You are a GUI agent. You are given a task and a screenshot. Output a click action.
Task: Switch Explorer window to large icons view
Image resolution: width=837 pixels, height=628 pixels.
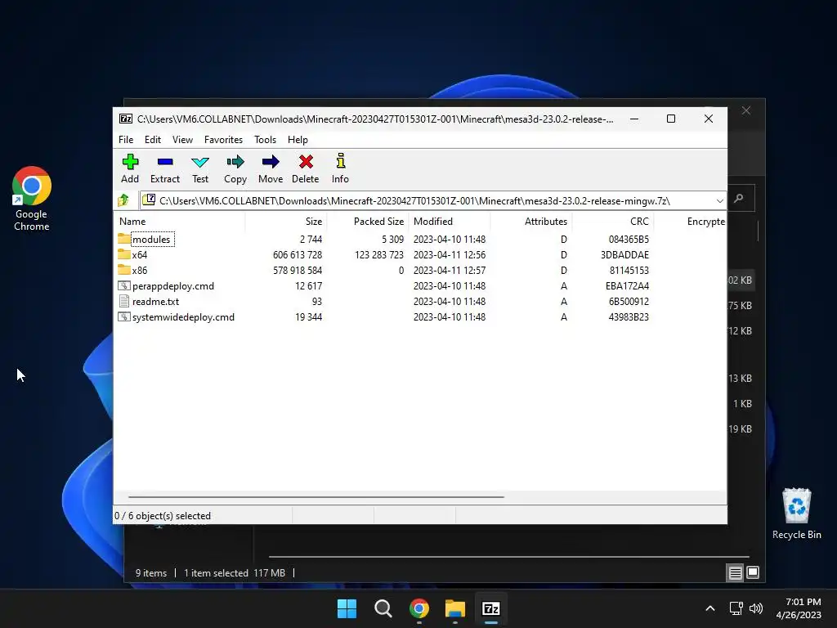753,573
